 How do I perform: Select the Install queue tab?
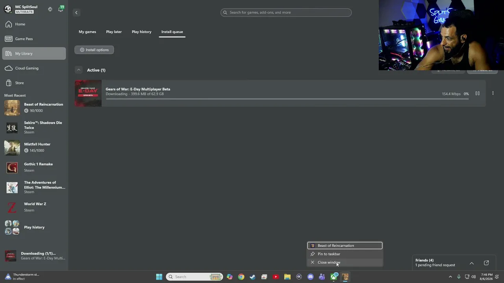click(172, 32)
